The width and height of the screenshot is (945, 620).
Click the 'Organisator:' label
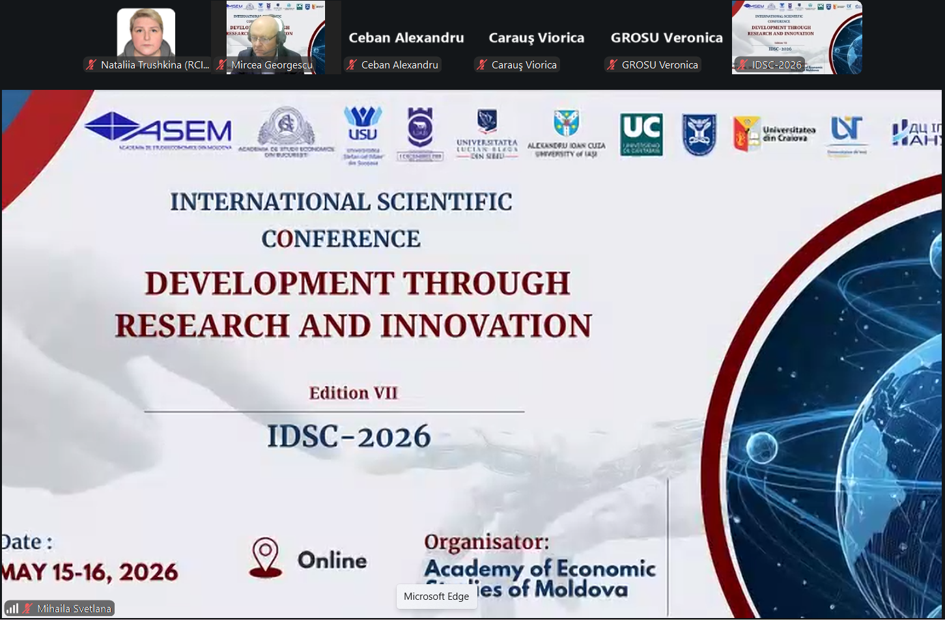pos(487,541)
